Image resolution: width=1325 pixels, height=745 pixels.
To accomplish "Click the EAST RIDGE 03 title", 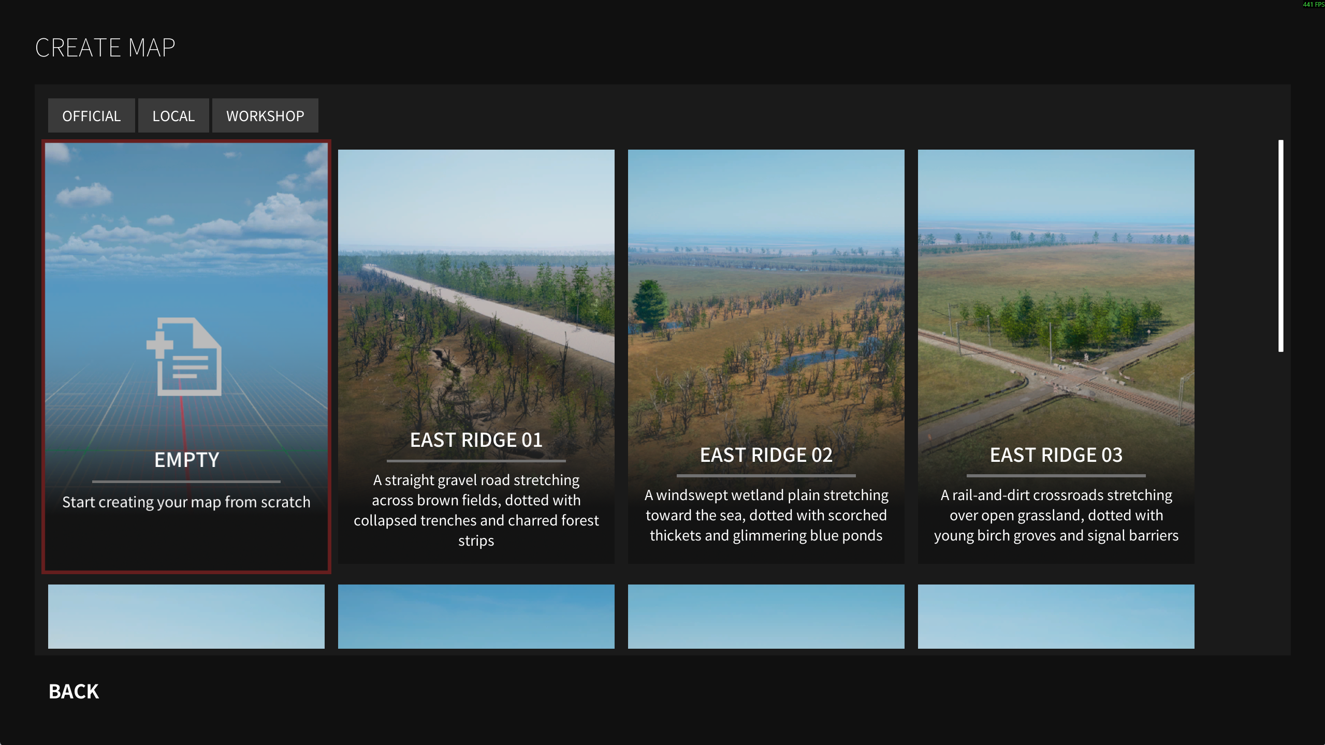I will 1056,455.
